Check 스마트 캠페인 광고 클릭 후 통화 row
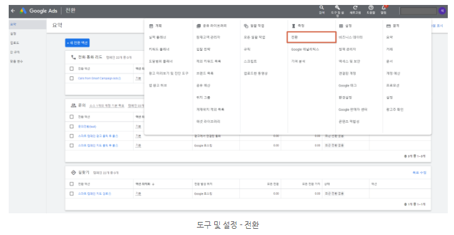Viewport: 454px width, 235px height. tap(71, 136)
